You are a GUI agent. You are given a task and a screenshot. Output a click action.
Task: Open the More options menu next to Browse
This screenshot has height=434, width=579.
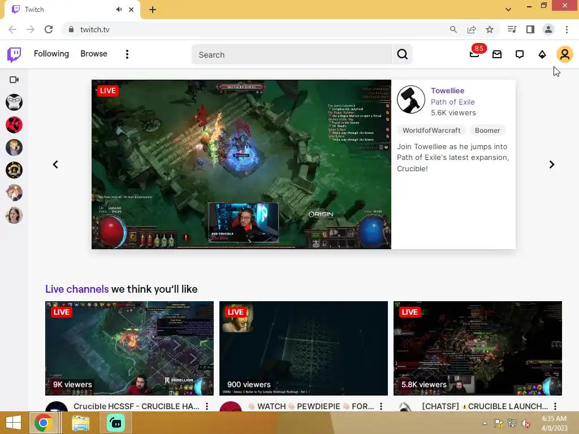[127, 54]
